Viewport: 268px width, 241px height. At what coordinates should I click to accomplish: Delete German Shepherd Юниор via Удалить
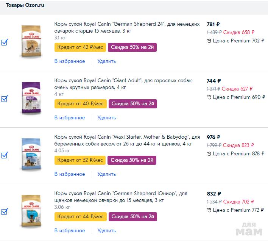(106, 230)
